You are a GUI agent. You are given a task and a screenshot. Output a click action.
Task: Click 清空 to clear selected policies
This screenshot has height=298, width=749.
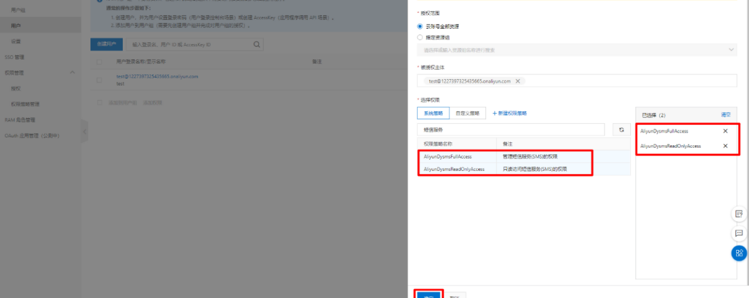[x=726, y=115]
